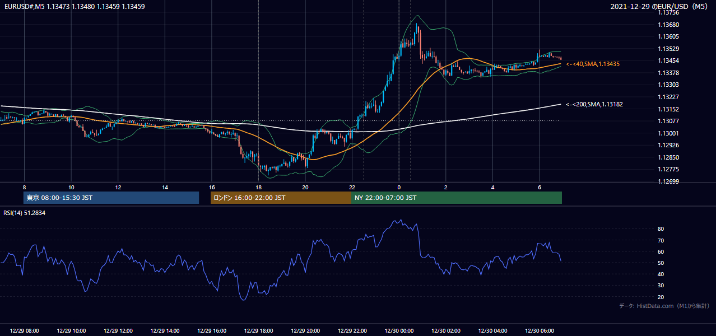Select the NY 22:00-07:00 JST session bar

pyautogui.click(x=457, y=198)
